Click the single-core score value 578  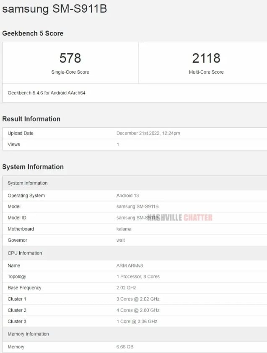point(70,58)
